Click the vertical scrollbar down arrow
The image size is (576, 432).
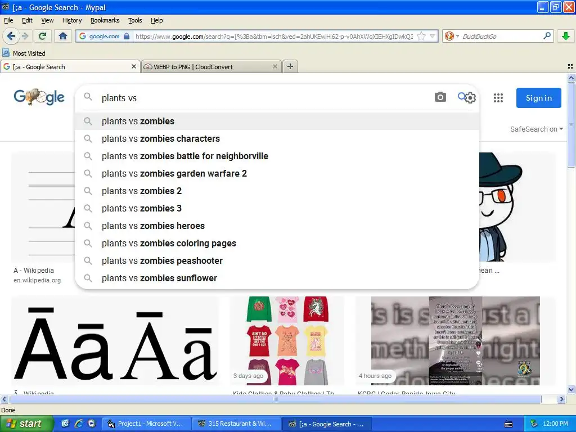click(x=571, y=389)
